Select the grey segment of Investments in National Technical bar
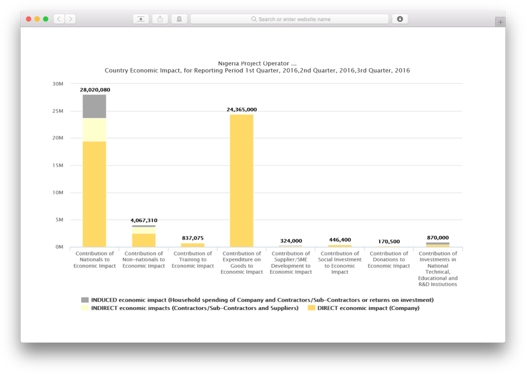Viewport: 526px width, 374px height. tap(438, 244)
